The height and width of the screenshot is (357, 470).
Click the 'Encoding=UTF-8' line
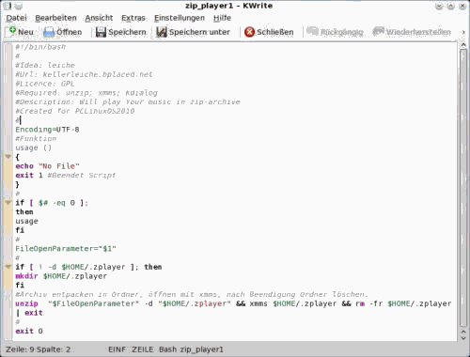pos(47,130)
